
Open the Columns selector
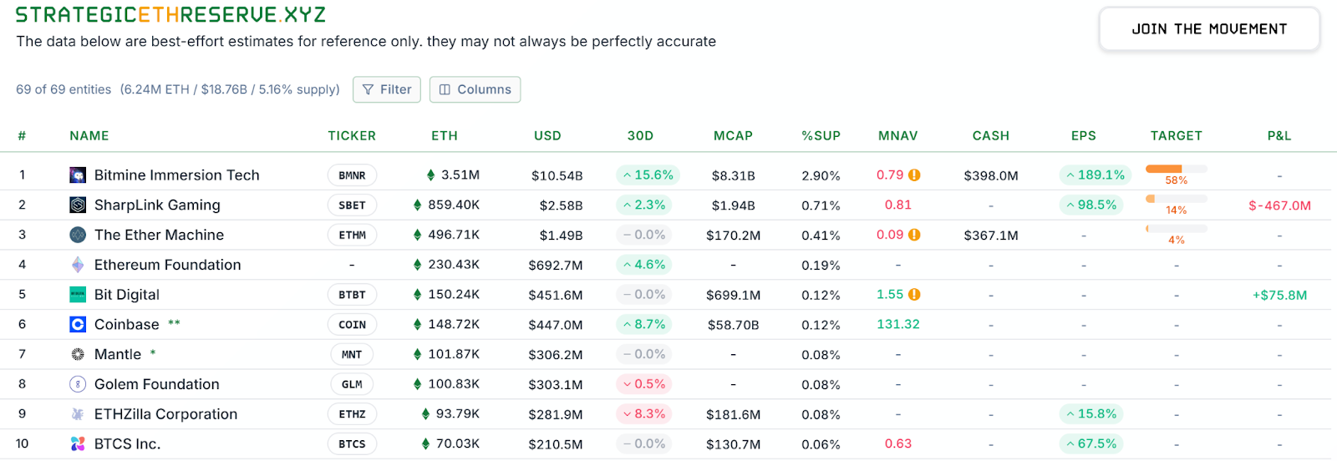[475, 89]
